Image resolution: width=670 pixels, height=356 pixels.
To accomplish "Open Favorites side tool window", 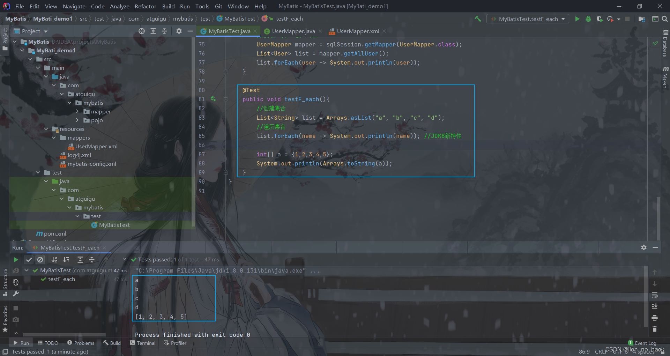I will click(5, 318).
